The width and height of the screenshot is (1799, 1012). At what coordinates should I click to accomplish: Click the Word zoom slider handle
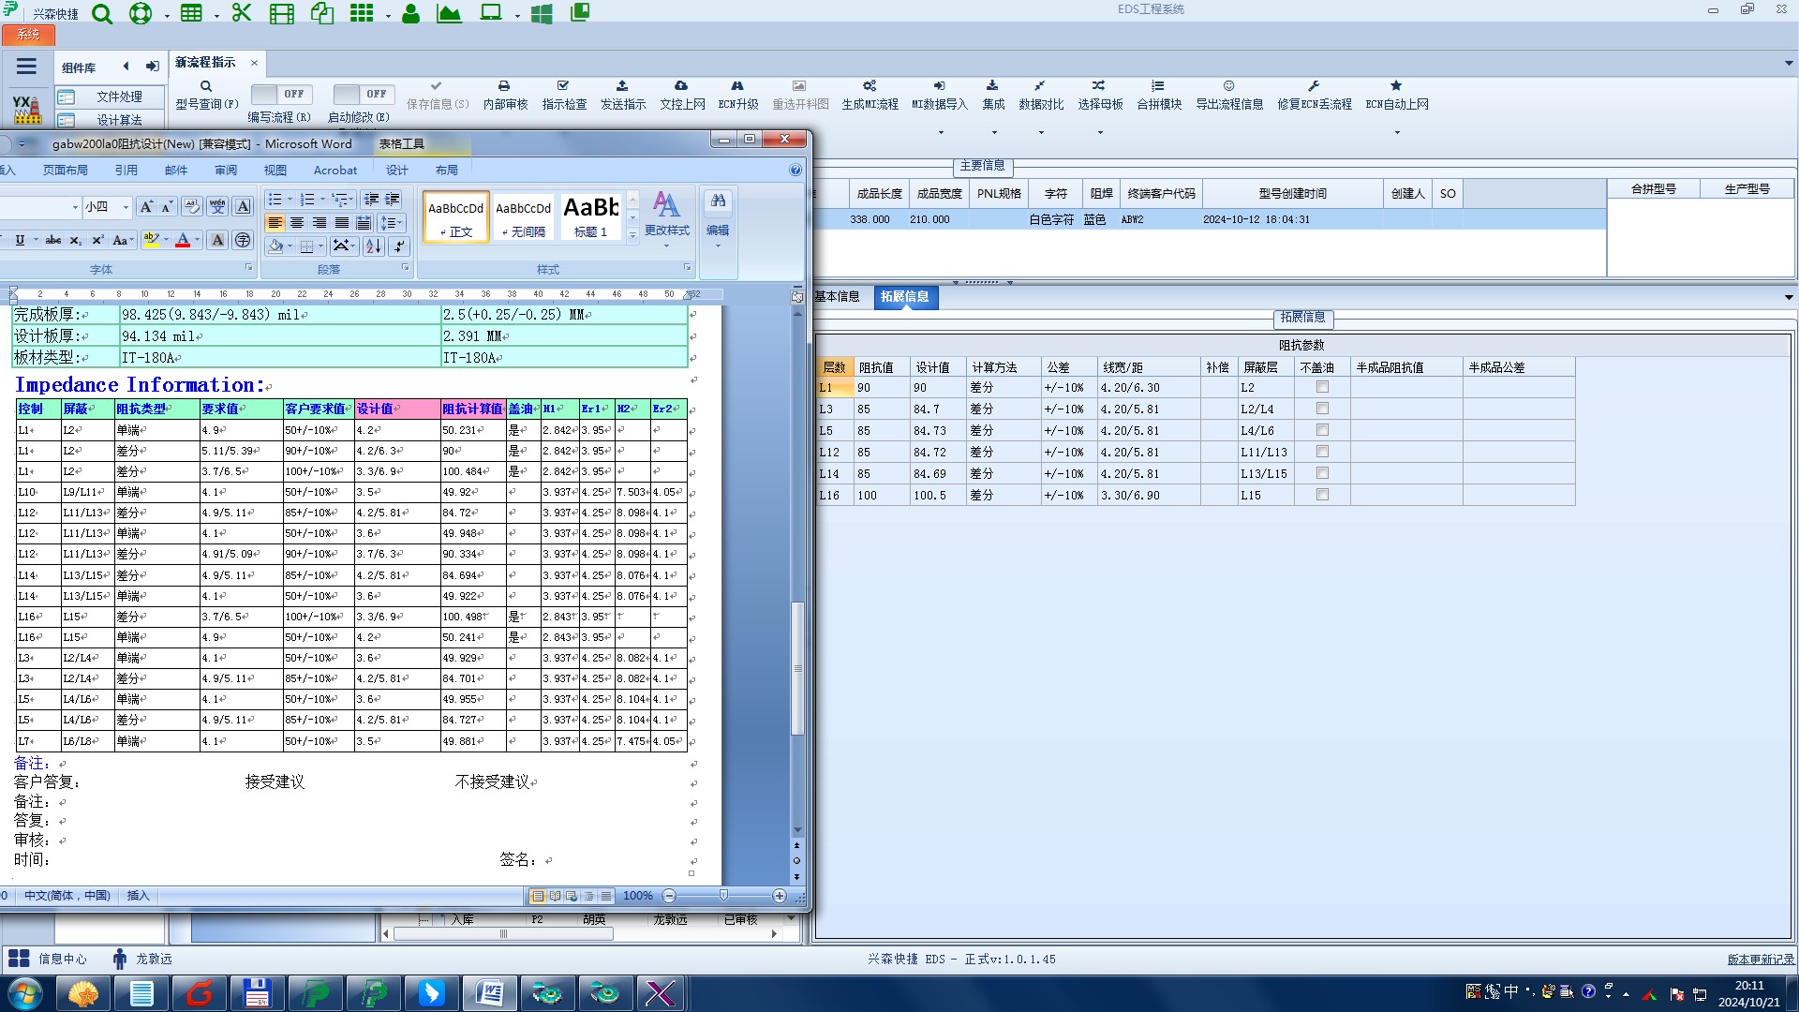[723, 896]
